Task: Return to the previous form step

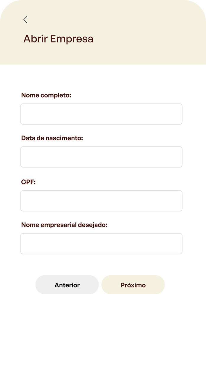Action: coord(67,285)
